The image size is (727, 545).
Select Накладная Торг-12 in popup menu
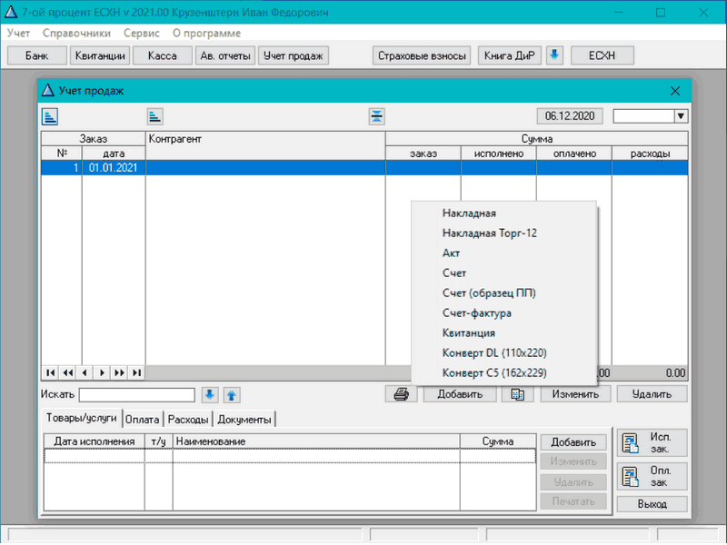pos(490,233)
